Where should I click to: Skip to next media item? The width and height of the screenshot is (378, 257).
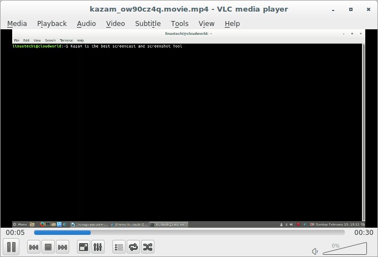click(63, 247)
